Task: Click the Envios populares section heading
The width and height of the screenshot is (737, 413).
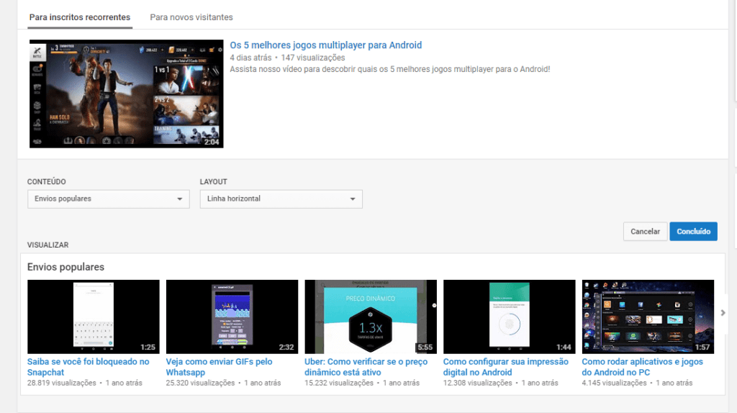Action: coord(65,267)
